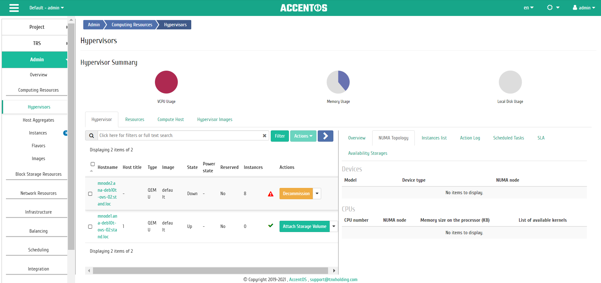Switch to the Resources tab
This screenshot has width=601, height=283.
(135, 119)
